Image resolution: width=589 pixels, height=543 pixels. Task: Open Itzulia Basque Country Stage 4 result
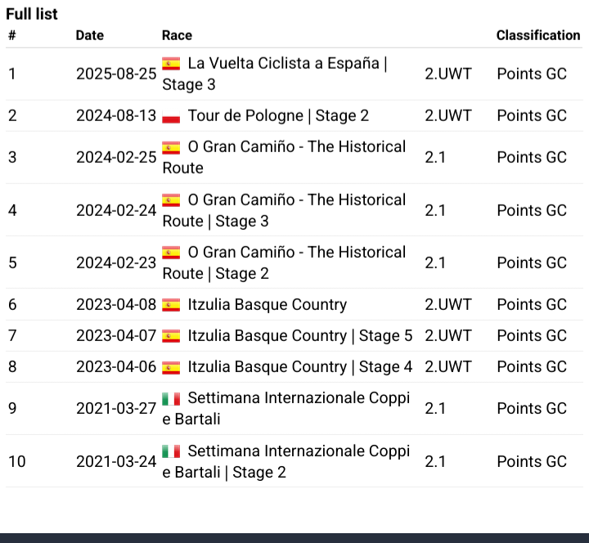pyautogui.click(x=300, y=367)
